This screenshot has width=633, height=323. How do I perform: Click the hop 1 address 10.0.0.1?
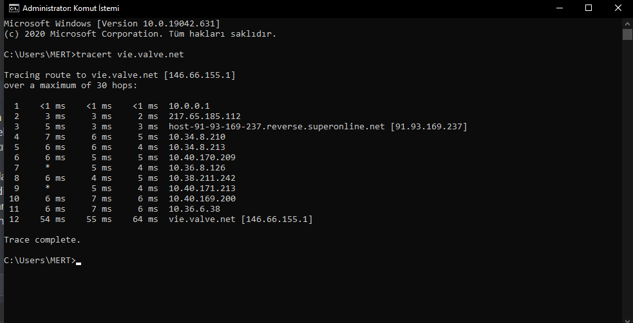click(x=189, y=106)
